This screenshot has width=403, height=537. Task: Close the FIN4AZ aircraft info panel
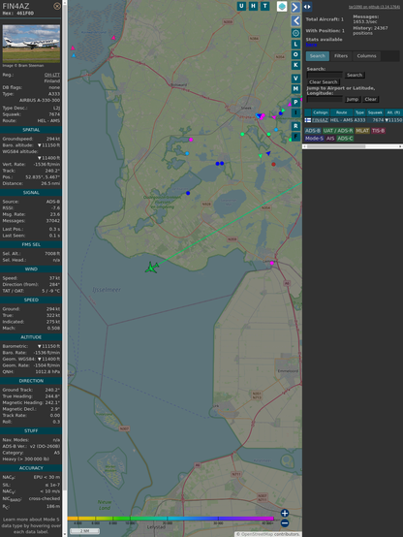57,6
